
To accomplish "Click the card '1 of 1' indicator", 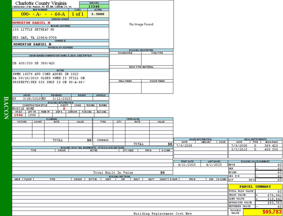I will pos(78,14).
